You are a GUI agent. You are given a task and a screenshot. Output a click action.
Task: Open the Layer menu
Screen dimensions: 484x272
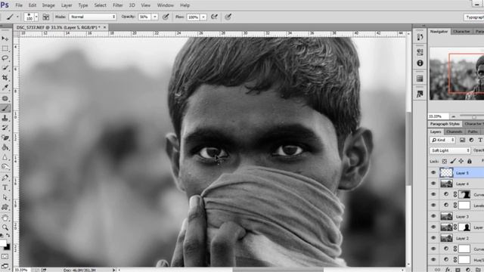tap(67, 5)
